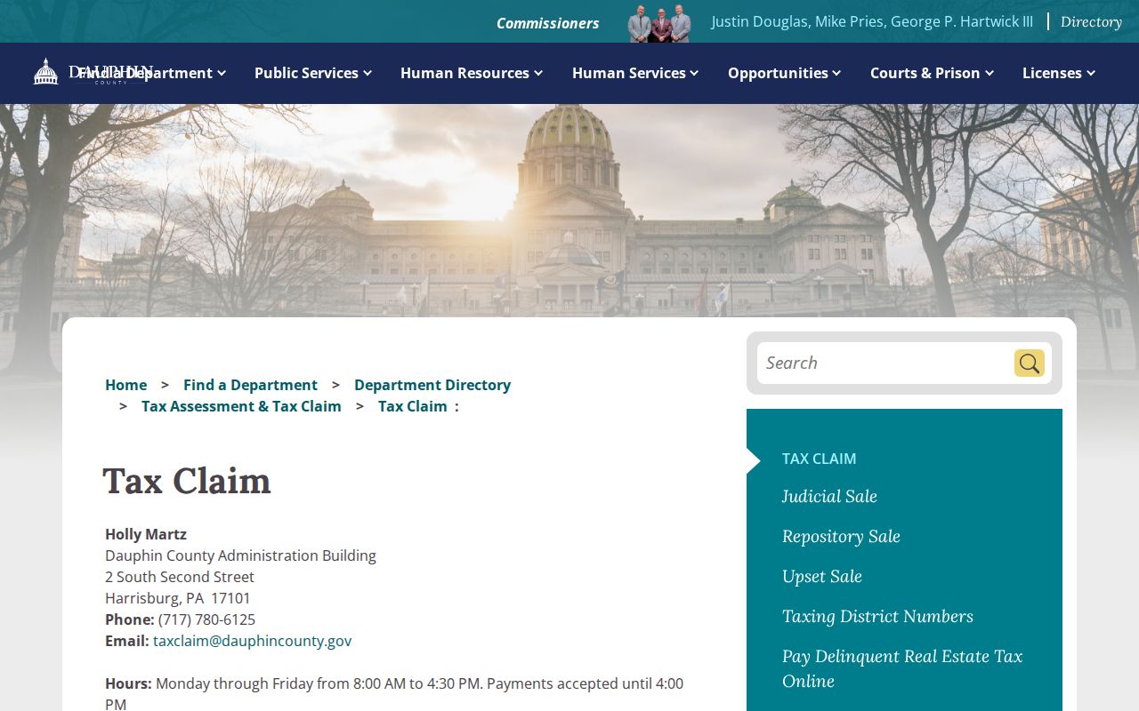Expand the Public Services dropdown

point(313,73)
